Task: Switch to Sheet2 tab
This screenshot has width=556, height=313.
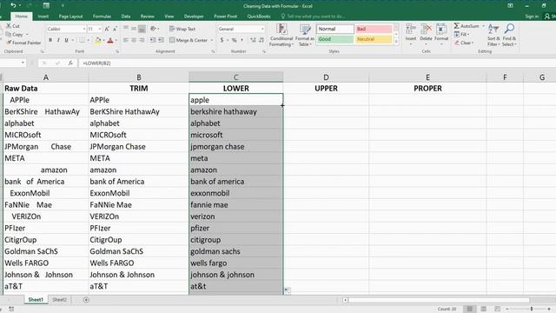Action: (x=59, y=300)
